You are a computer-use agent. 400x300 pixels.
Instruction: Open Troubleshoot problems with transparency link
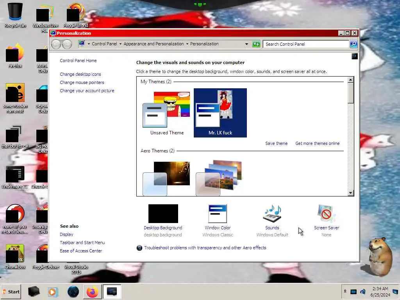(x=205, y=248)
